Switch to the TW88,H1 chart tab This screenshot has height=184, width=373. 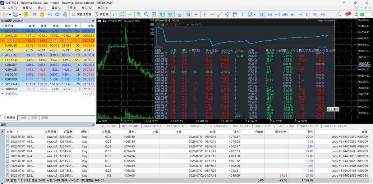pos(196,126)
